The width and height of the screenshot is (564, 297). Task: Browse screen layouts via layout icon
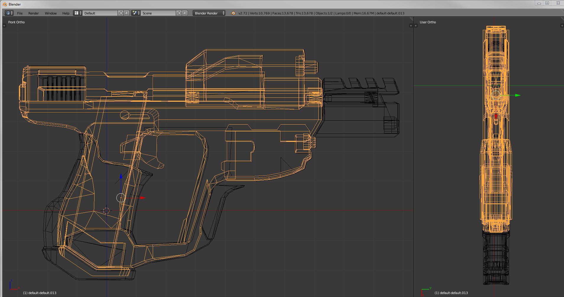coord(78,13)
